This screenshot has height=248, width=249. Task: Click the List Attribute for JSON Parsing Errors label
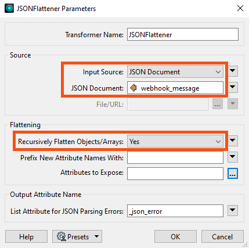[x=67, y=211]
